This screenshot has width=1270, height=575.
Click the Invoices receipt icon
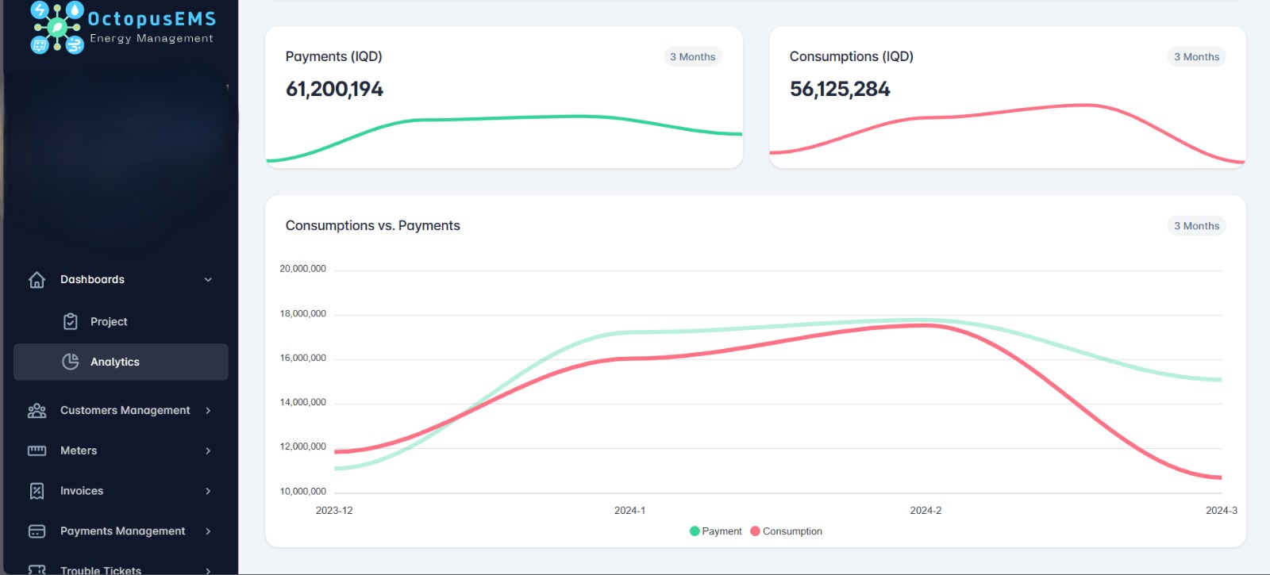[x=37, y=491]
